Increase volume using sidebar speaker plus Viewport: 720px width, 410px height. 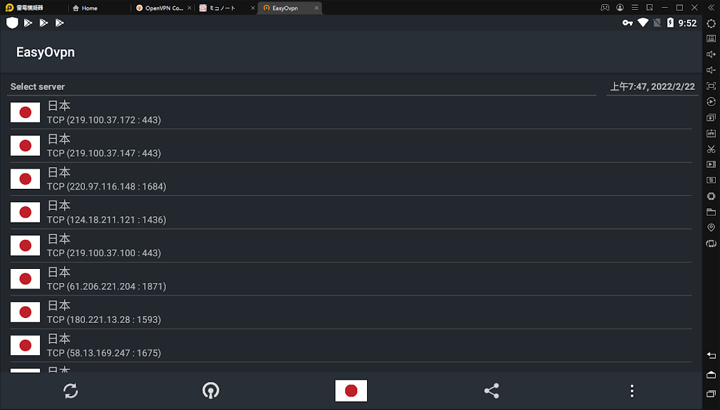coord(712,55)
